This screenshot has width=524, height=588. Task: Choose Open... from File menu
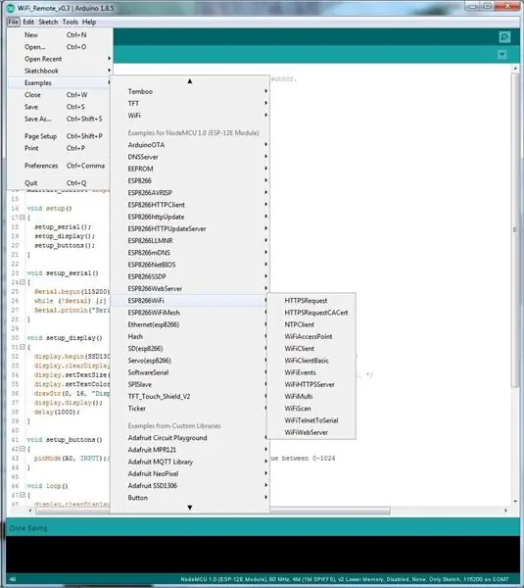(60, 47)
